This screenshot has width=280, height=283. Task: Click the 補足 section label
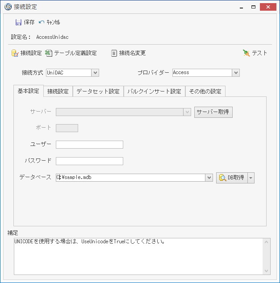point(13,233)
